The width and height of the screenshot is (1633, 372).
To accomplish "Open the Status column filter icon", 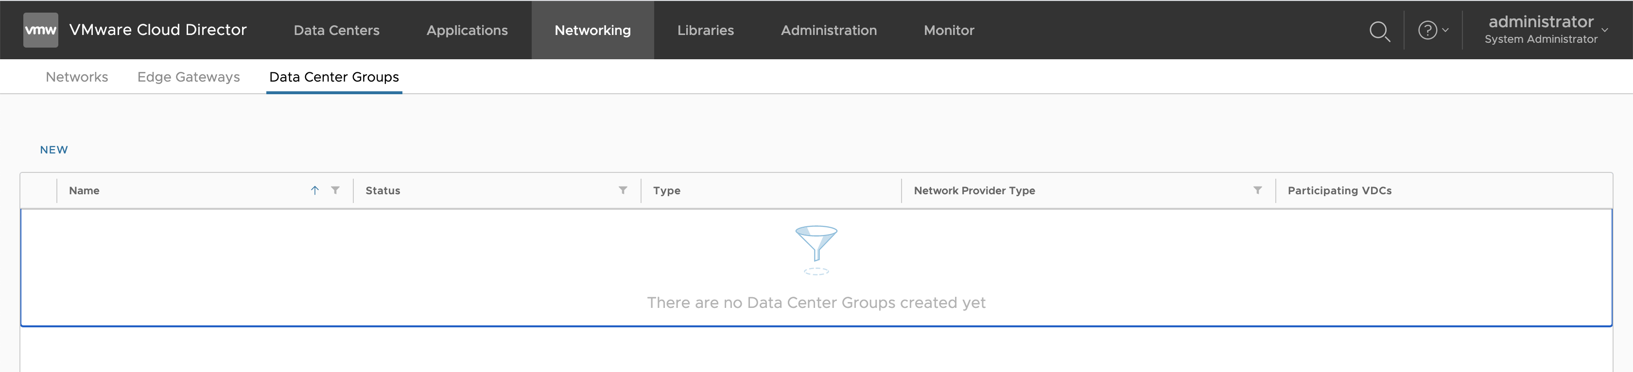I will point(623,190).
